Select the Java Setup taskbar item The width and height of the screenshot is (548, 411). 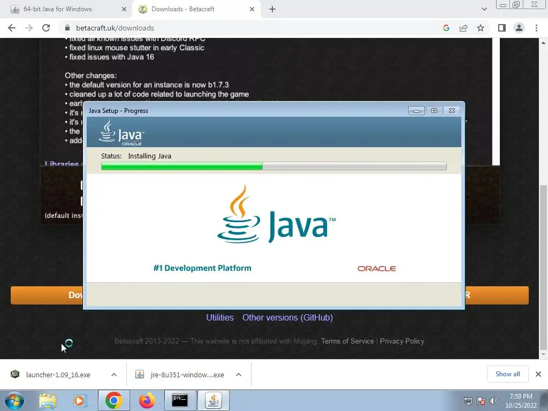[x=214, y=400]
